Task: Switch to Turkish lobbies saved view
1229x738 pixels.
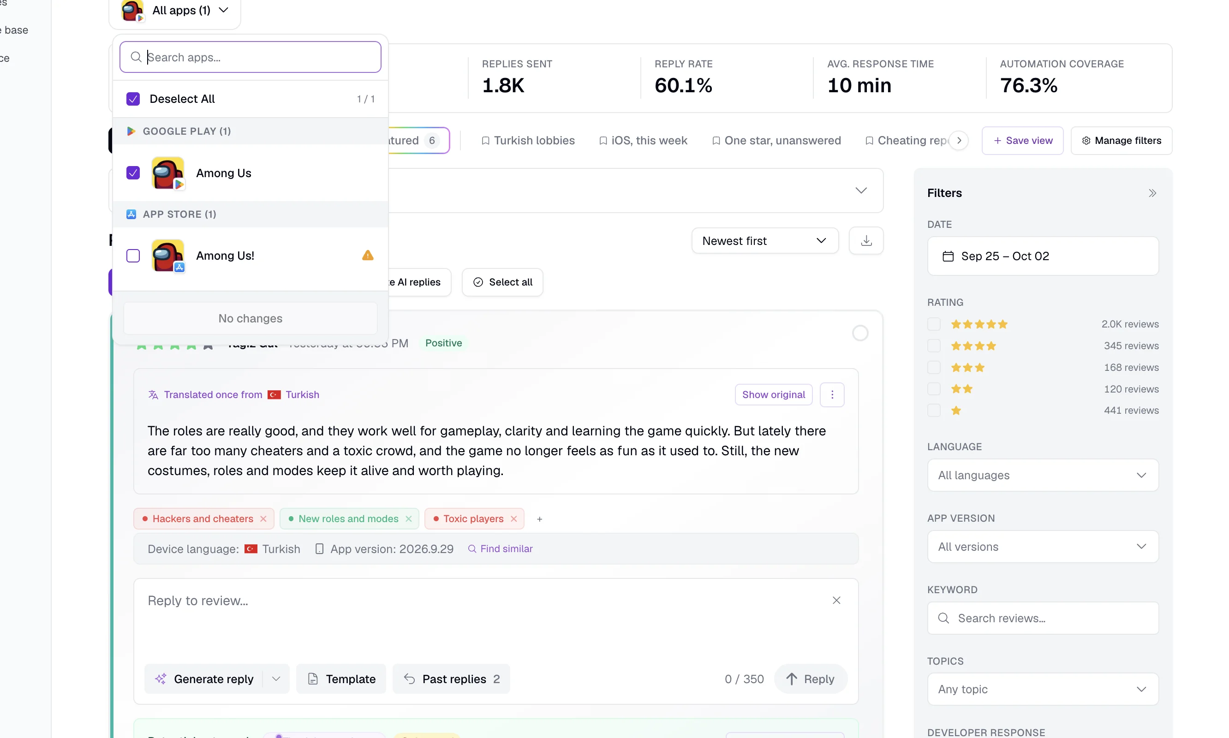Action: tap(528, 141)
